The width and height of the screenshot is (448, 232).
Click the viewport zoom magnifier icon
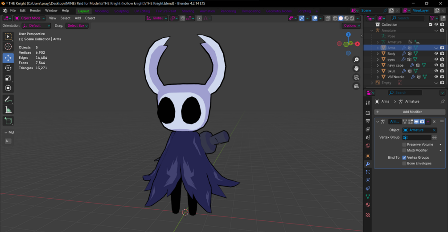click(x=356, y=60)
